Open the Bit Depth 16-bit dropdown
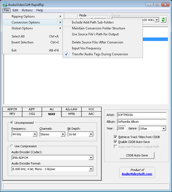This screenshot has width=172, height=192. point(91,134)
